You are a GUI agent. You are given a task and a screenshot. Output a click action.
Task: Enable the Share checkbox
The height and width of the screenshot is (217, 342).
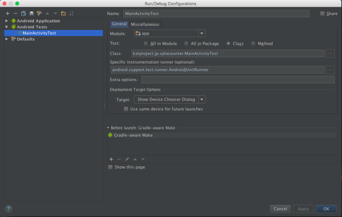tap(322, 13)
